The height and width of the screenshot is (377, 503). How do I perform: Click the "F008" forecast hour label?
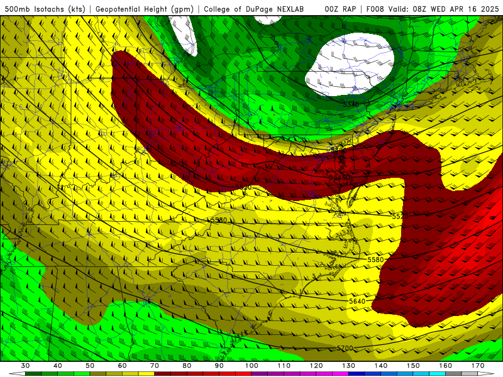pyautogui.click(x=375, y=9)
